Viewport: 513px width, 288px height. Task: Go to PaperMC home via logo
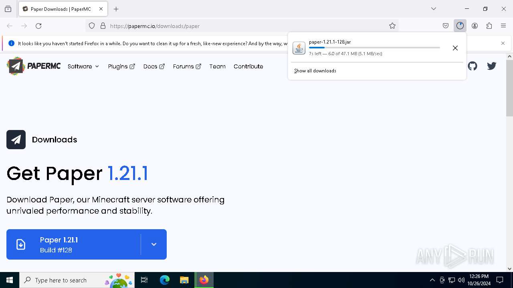34,66
